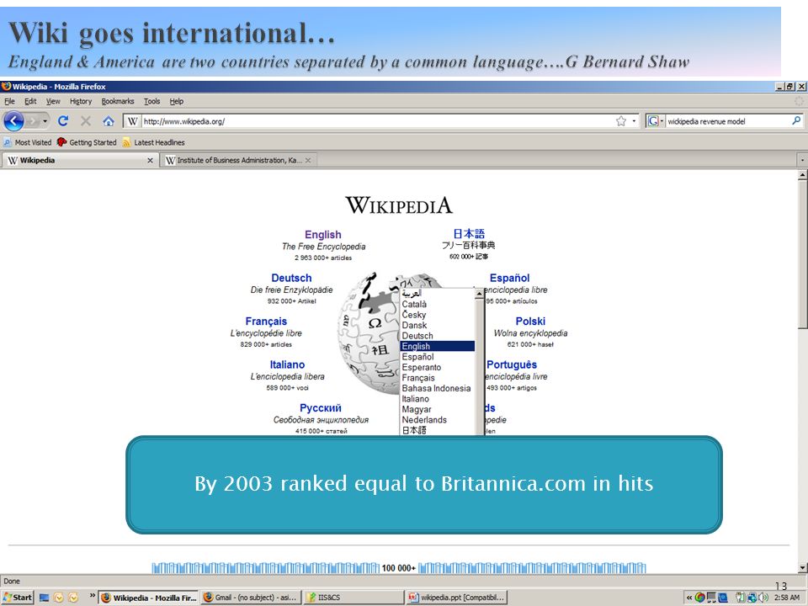Open the View menu
This screenshot has height=606, width=808.
point(53,102)
